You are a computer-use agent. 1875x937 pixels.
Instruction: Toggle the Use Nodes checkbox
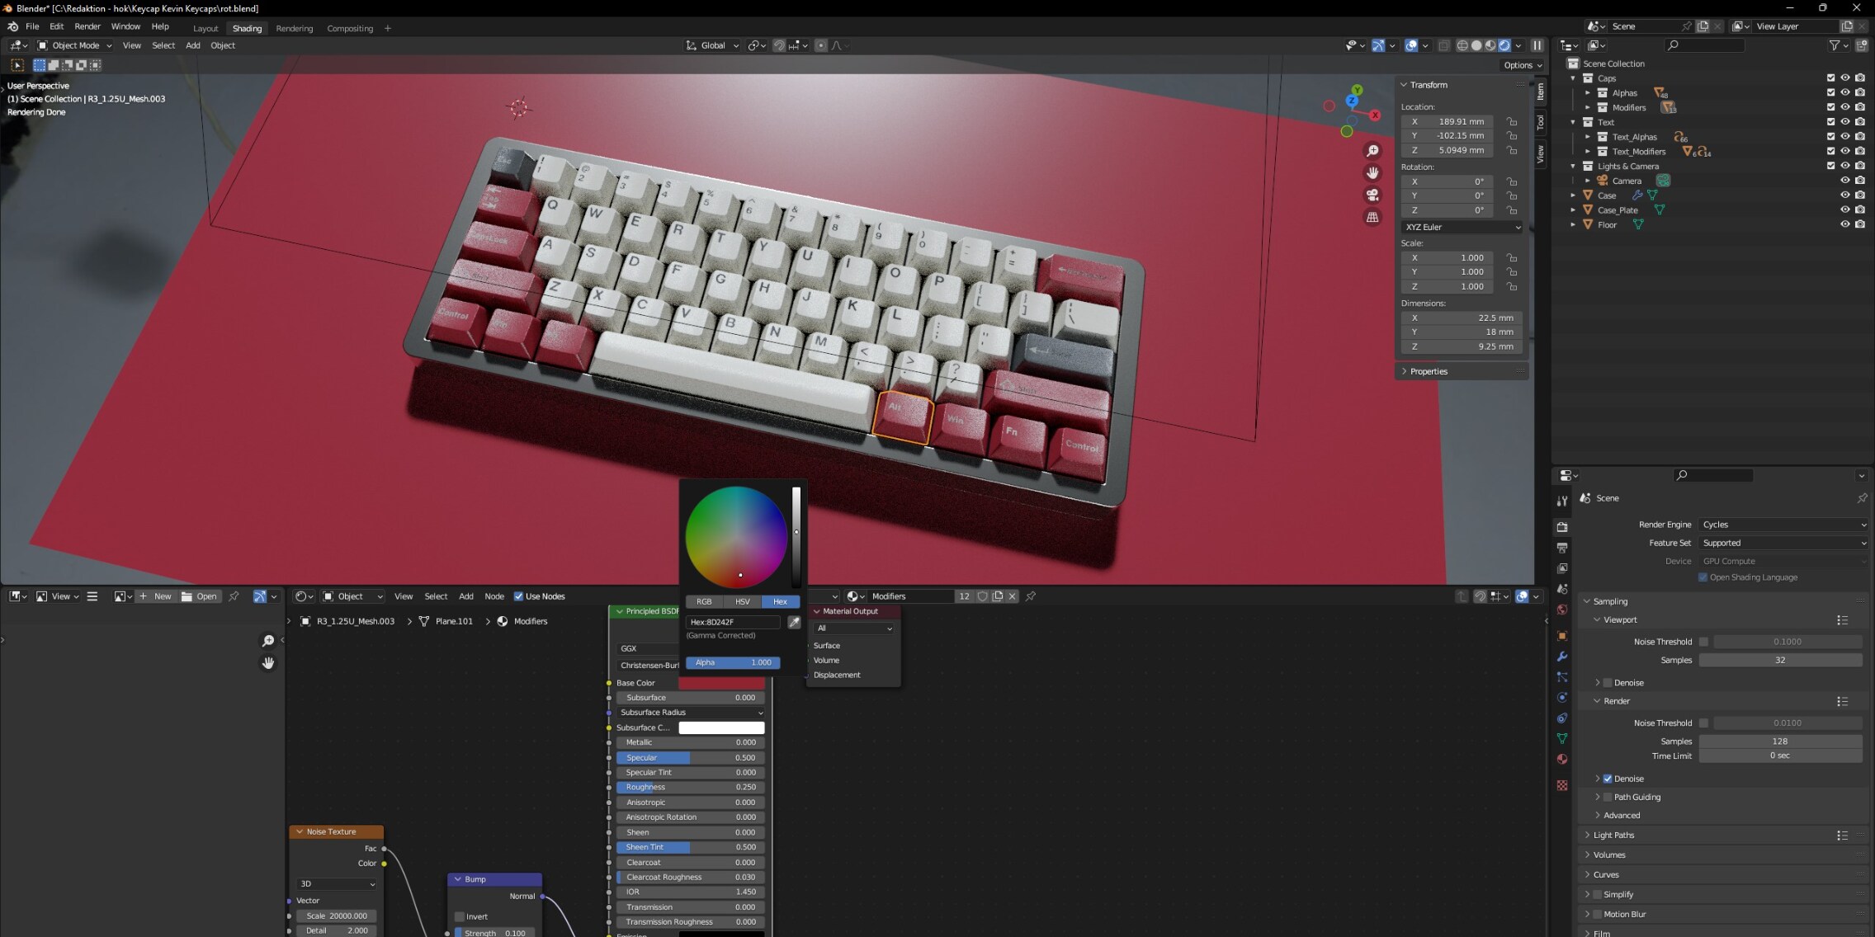coord(519,596)
